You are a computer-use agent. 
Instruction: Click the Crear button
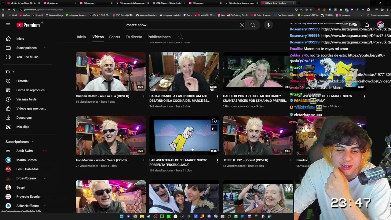click(x=350, y=25)
